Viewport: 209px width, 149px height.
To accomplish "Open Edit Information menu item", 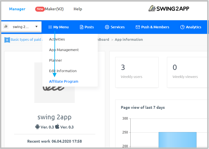I will pos(63,71).
